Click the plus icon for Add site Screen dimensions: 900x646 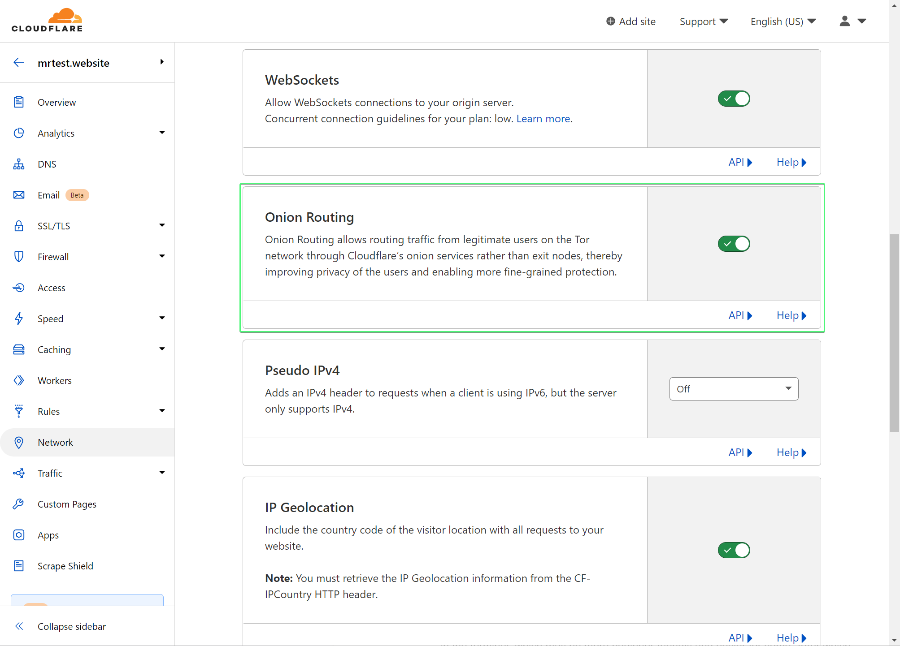click(x=610, y=21)
